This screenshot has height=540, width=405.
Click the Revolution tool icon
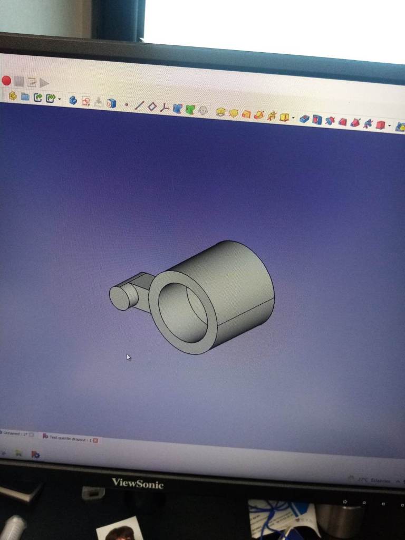click(x=234, y=113)
